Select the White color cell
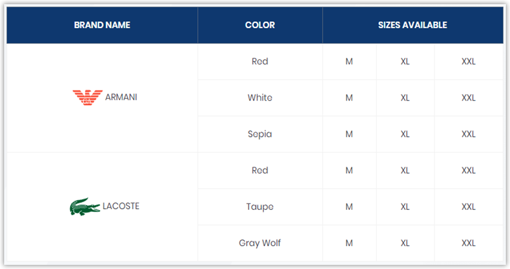 point(260,98)
